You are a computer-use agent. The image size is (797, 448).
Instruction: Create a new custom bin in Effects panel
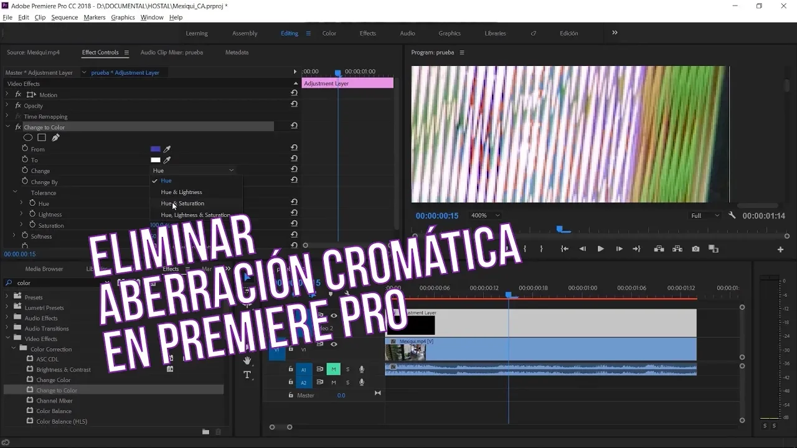pyautogui.click(x=205, y=431)
